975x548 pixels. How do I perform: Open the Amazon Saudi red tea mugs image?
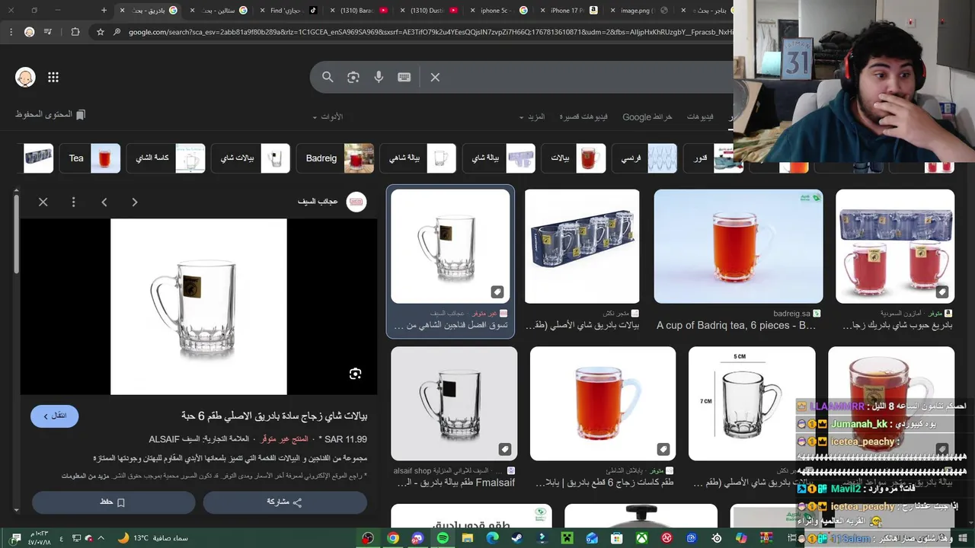(895, 247)
